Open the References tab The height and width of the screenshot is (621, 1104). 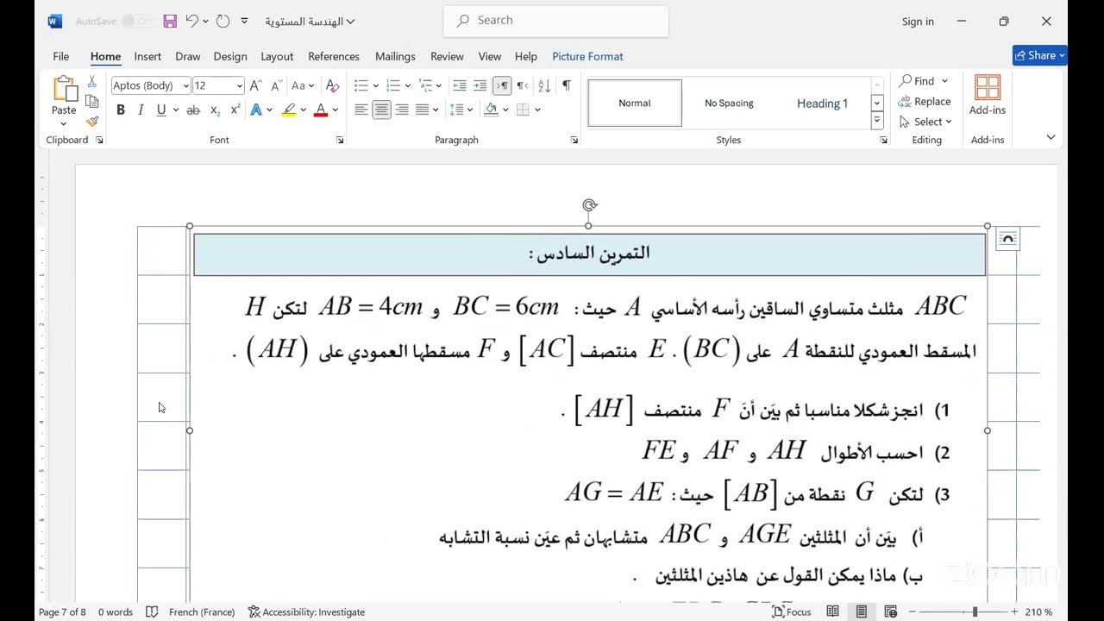coord(334,56)
